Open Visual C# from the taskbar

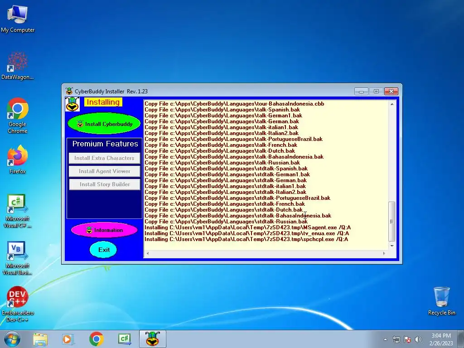[124, 339]
